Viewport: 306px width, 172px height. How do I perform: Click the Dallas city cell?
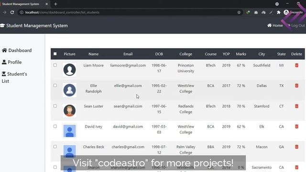[262, 86]
